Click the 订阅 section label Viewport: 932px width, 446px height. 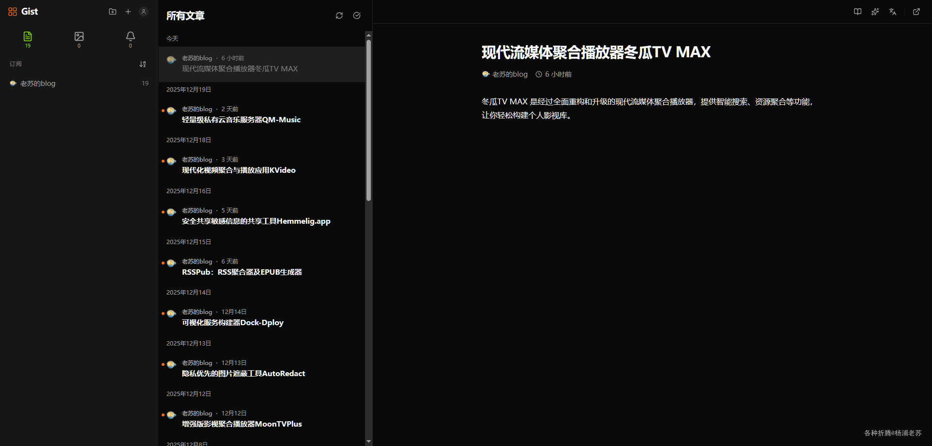[x=16, y=64]
